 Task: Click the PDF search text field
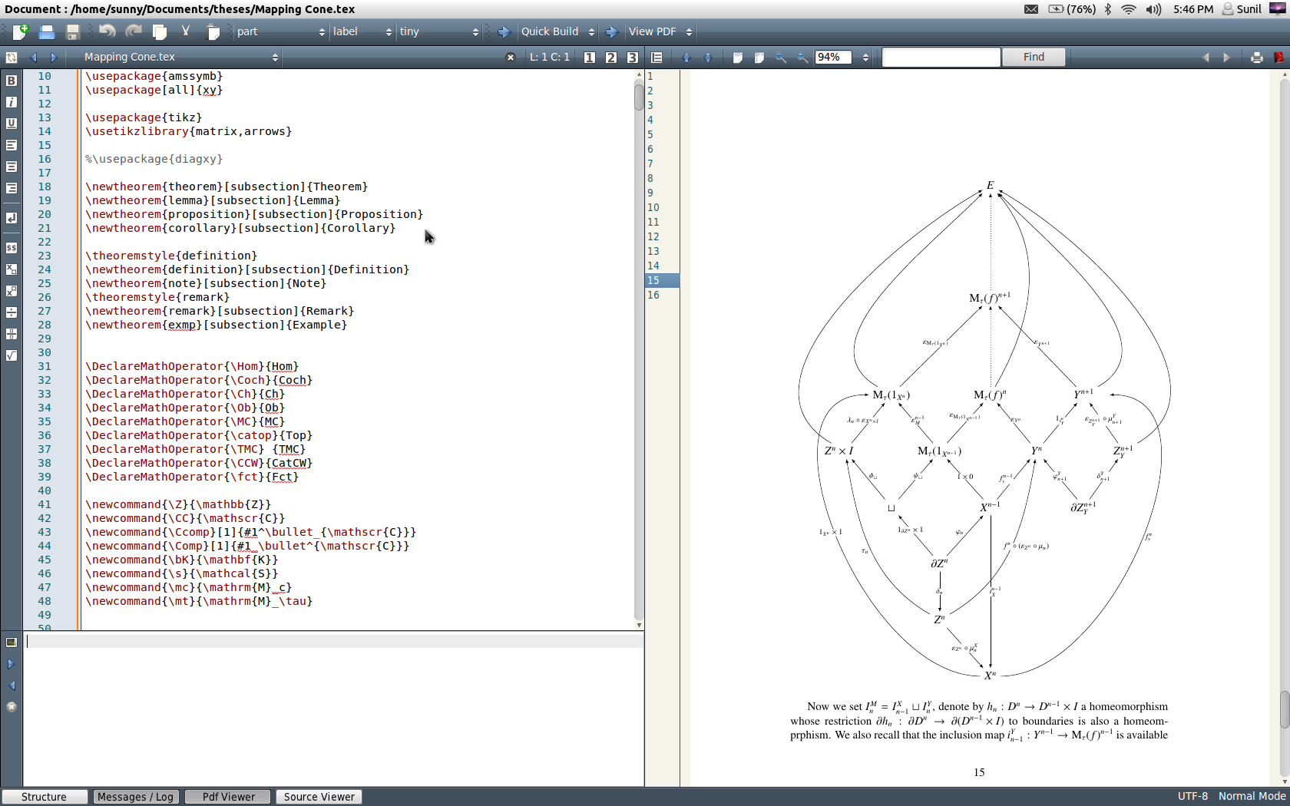pyautogui.click(x=941, y=57)
